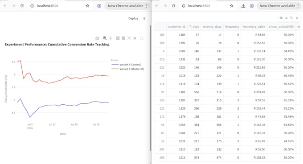The height and width of the screenshot is (164, 303).
Task: View site information for localhost:8501
Action: click(32, 6)
